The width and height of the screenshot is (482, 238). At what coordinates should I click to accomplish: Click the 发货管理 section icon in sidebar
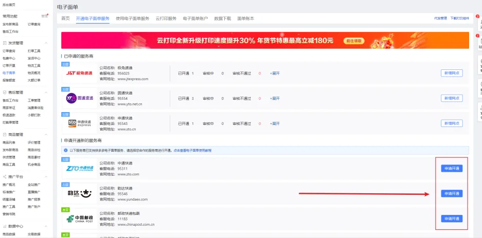5,43
